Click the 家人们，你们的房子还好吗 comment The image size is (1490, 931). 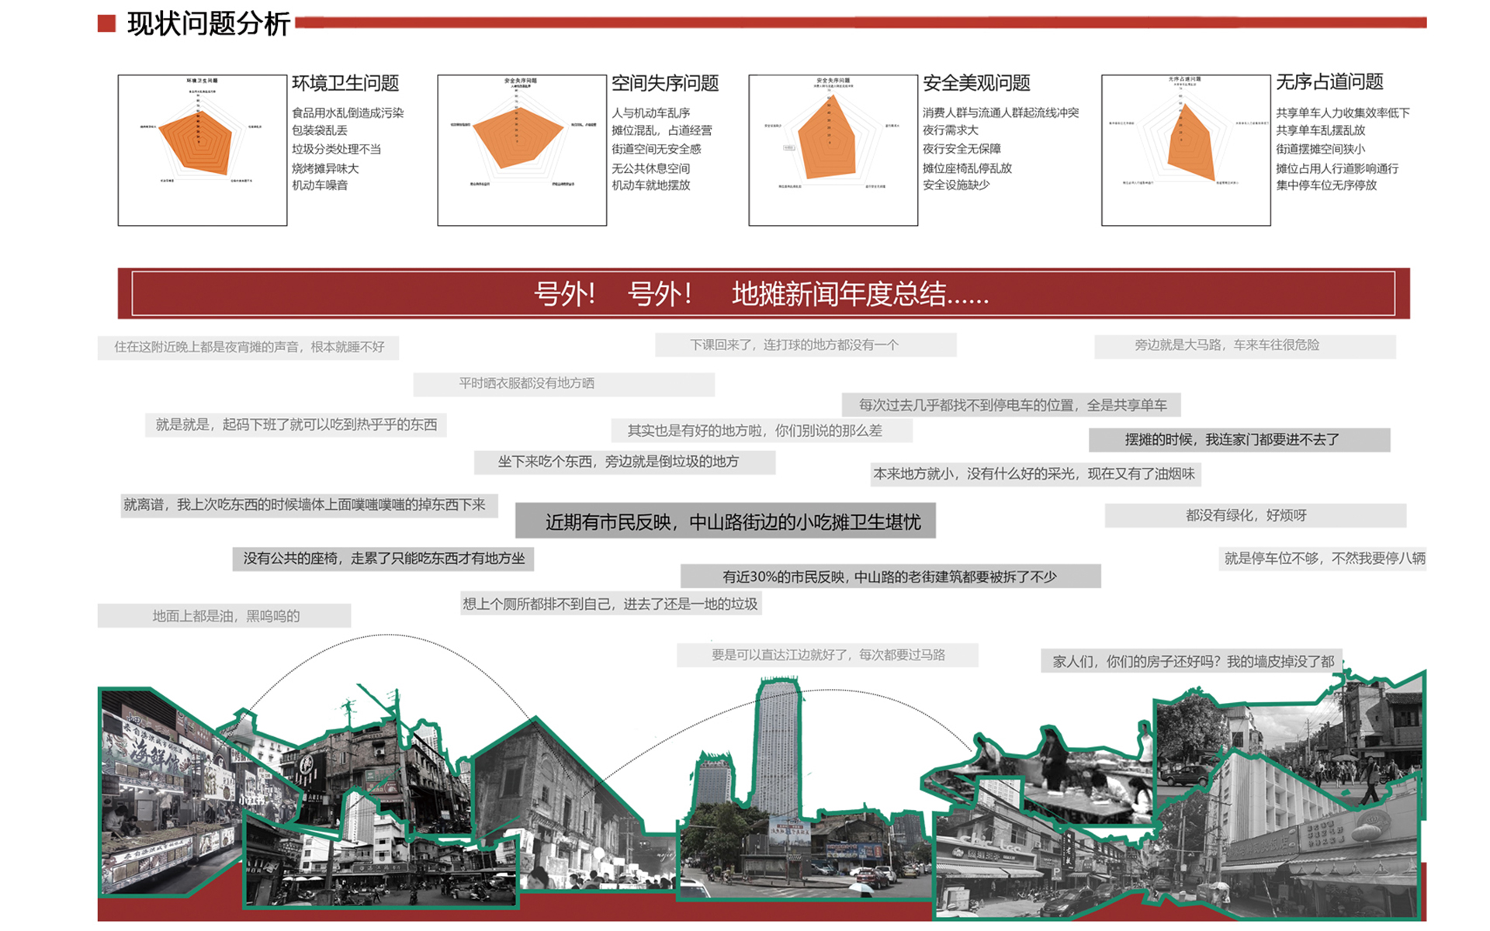point(1192,661)
